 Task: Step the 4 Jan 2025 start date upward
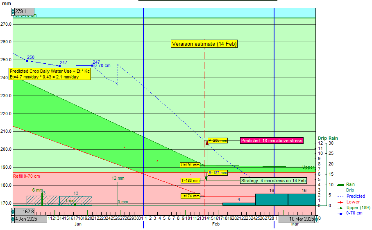(13, 217)
